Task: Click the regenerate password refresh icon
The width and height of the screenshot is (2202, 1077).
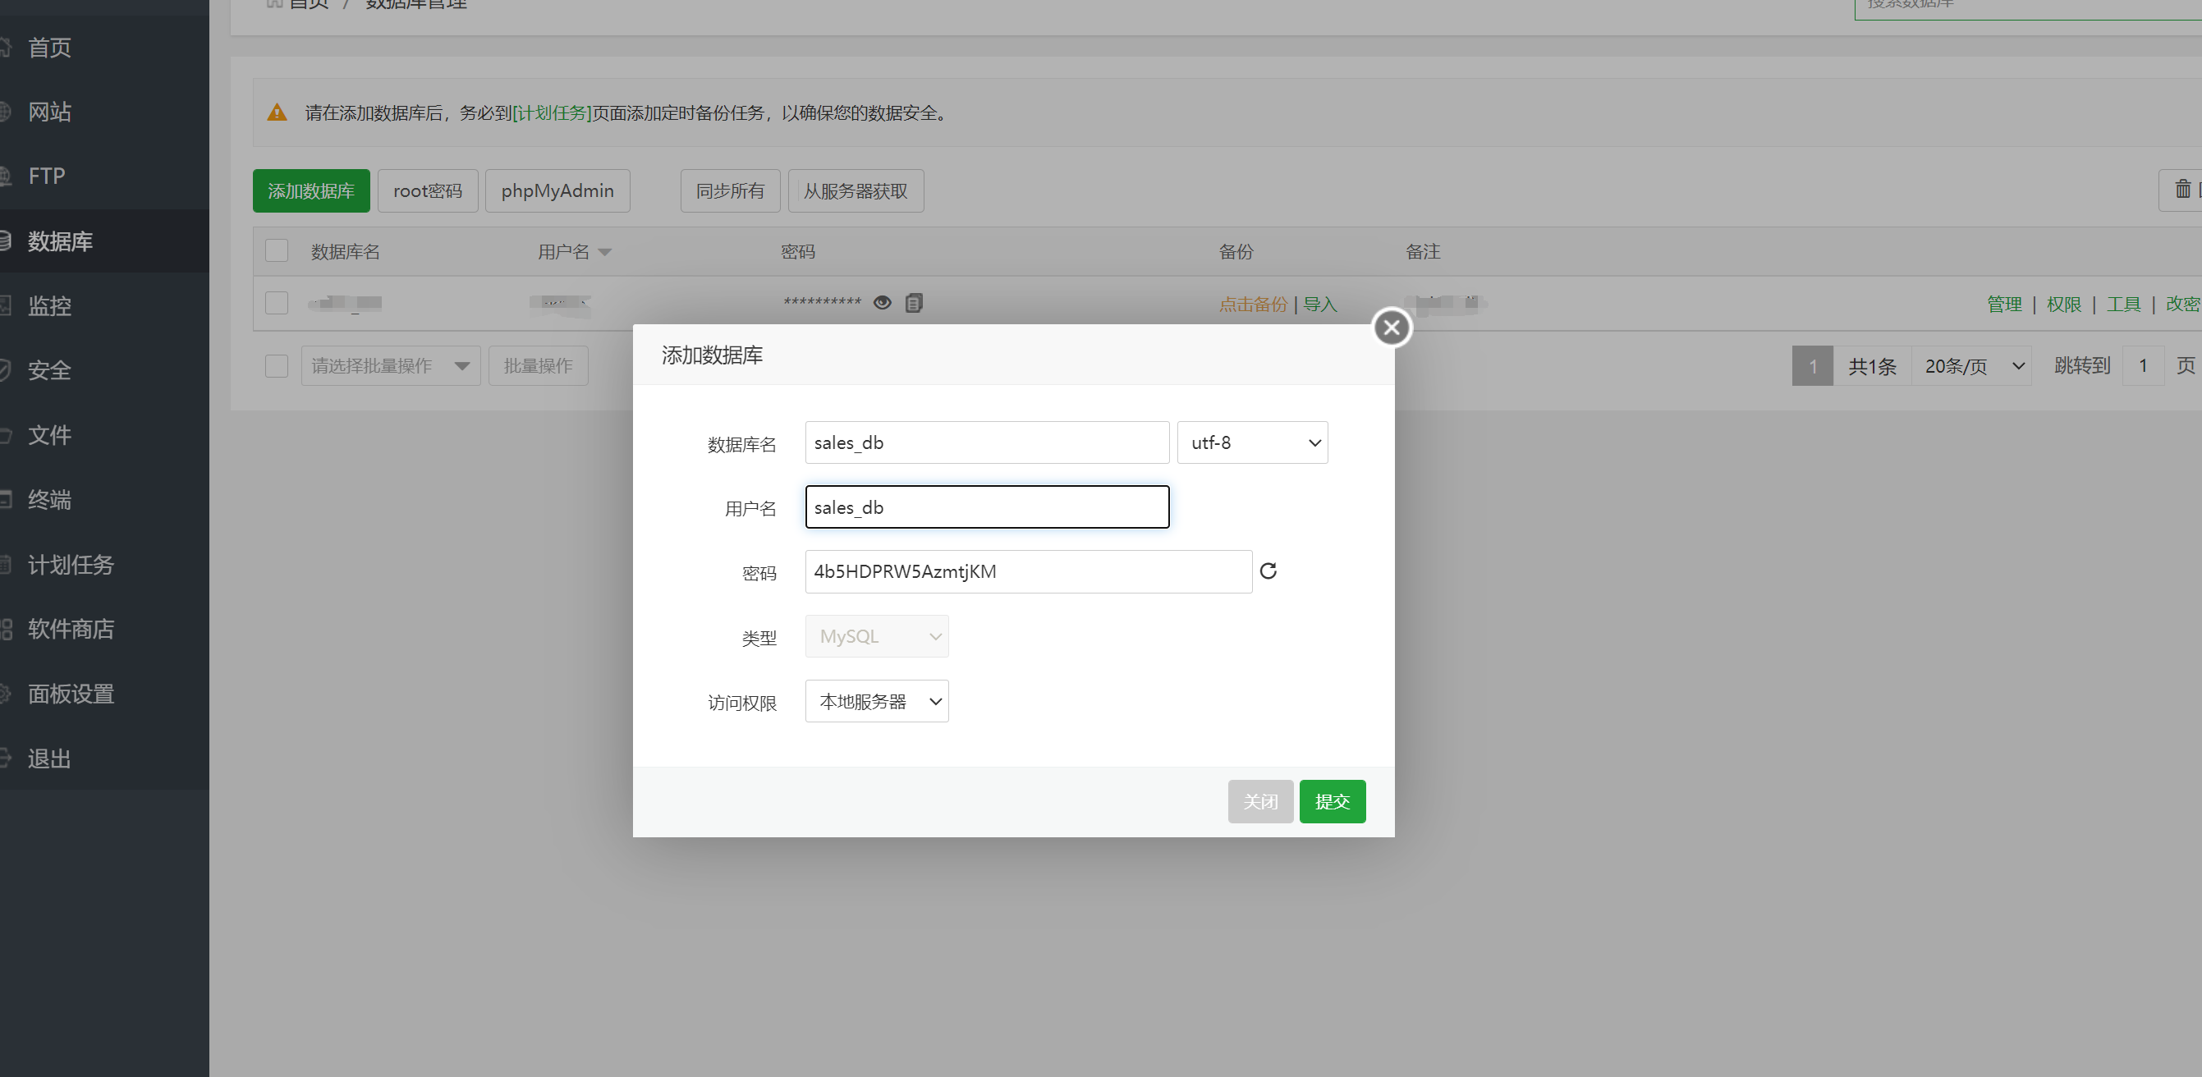Action: click(1268, 571)
